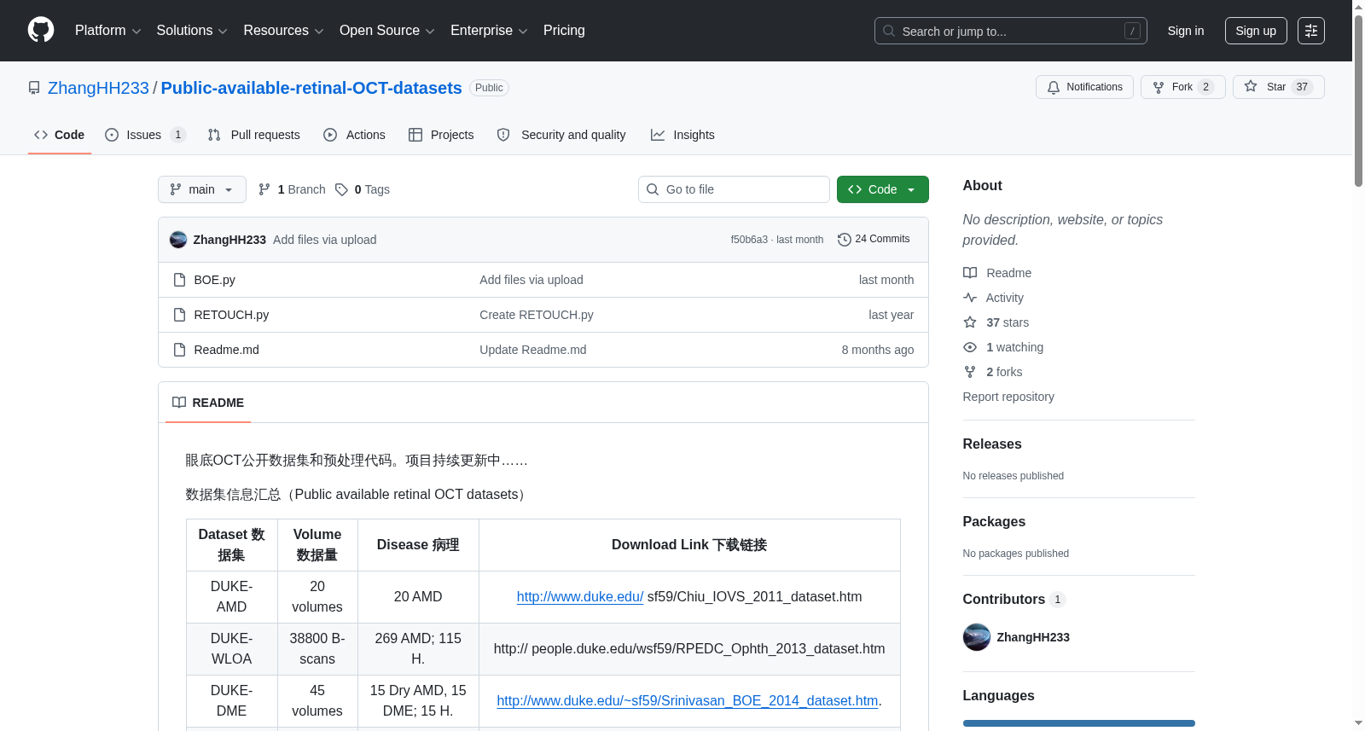Screen dimensions: 1365x731
Task: Click the repository icon beside ZhangHH233
Action: (x=34, y=88)
